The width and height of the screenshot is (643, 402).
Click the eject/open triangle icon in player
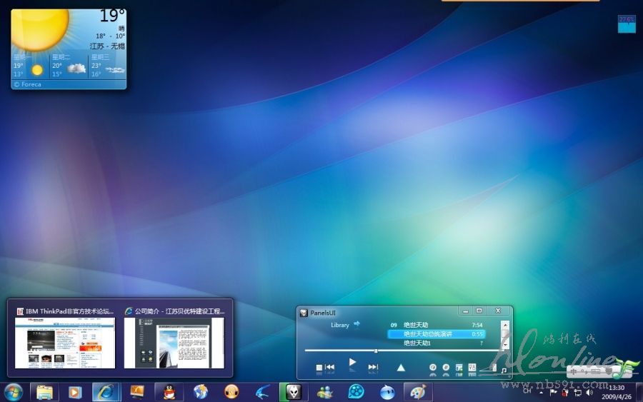(x=401, y=367)
